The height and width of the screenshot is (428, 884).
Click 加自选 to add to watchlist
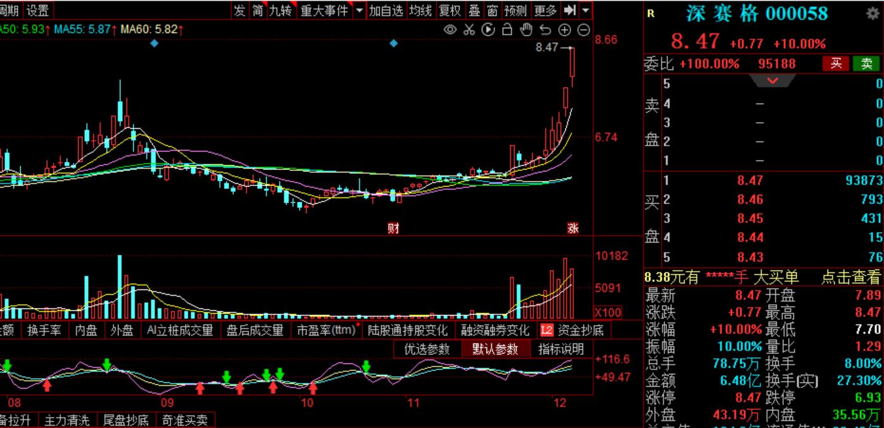click(386, 10)
